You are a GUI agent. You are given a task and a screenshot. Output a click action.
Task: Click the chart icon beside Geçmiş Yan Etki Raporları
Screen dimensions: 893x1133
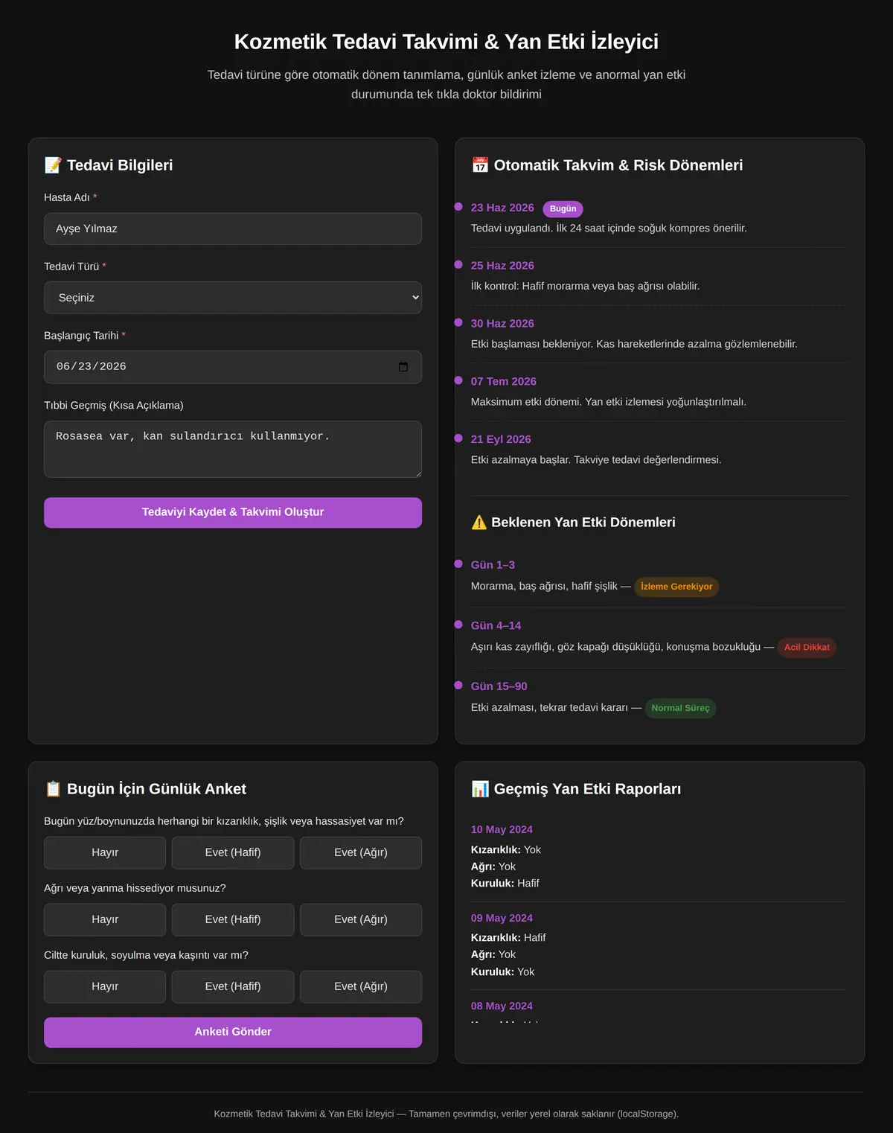[x=480, y=789]
